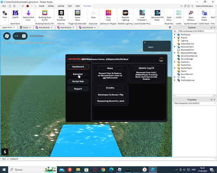The image size is (217, 173).
Task: Expand the Players tree node
Action: tap(174, 38)
